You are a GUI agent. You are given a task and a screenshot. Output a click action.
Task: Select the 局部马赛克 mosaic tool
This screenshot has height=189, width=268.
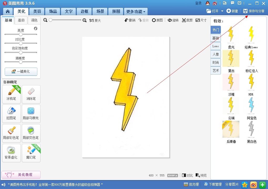pyautogui.click(x=31, y=114)
